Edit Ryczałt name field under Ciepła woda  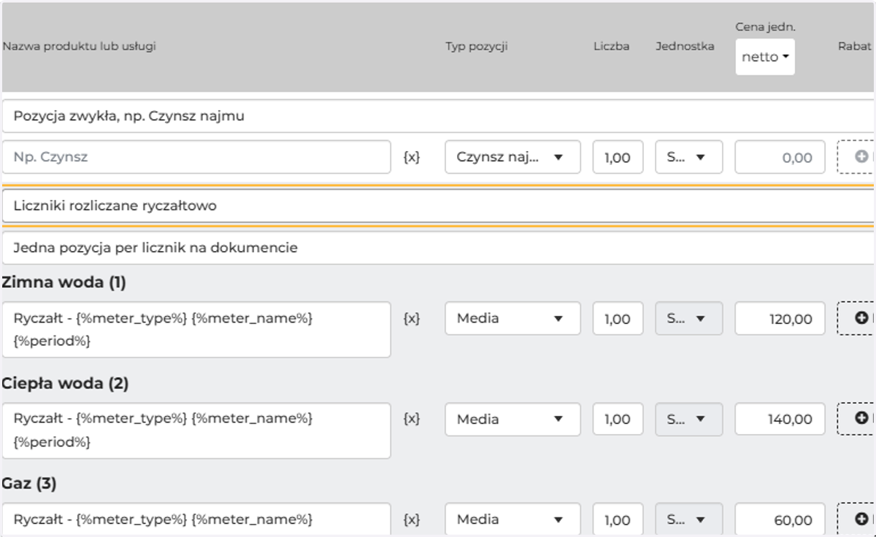coord(196,430)
